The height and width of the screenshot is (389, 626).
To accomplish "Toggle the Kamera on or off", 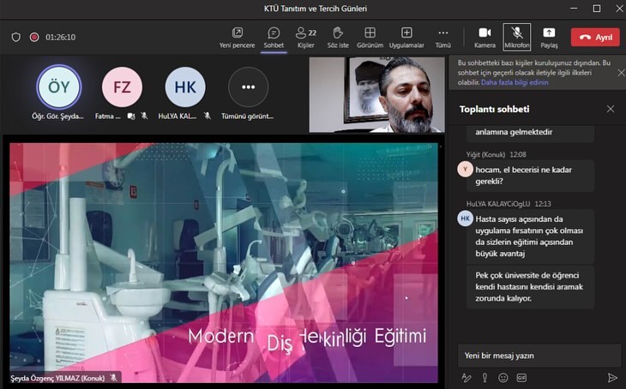I will coord(485,37).
